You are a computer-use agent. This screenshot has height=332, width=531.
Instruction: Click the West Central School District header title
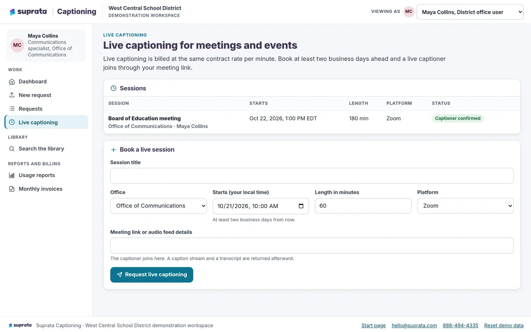tap(145, 8)
